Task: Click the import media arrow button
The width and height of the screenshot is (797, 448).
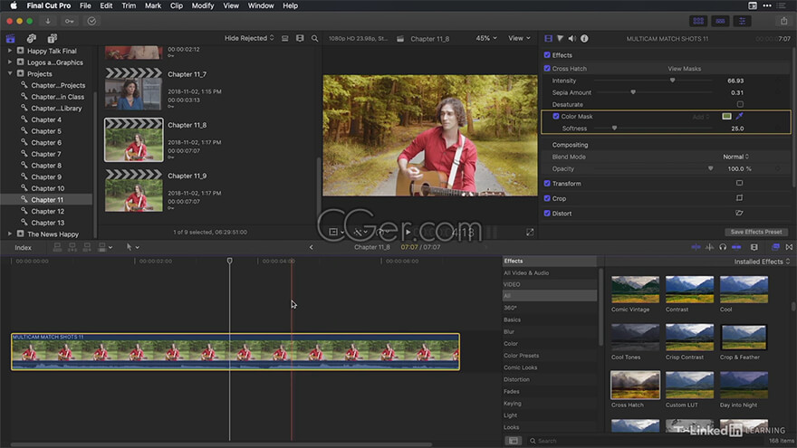Action: point(48,21)
